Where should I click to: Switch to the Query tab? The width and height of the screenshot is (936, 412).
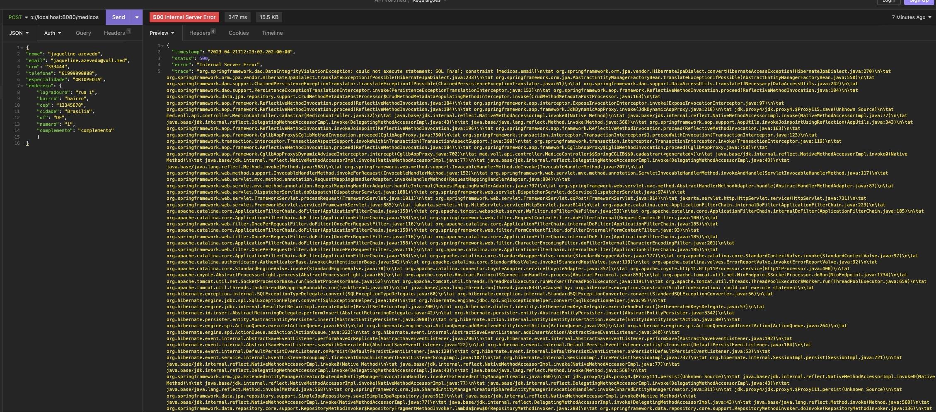(x=83, y=33)
